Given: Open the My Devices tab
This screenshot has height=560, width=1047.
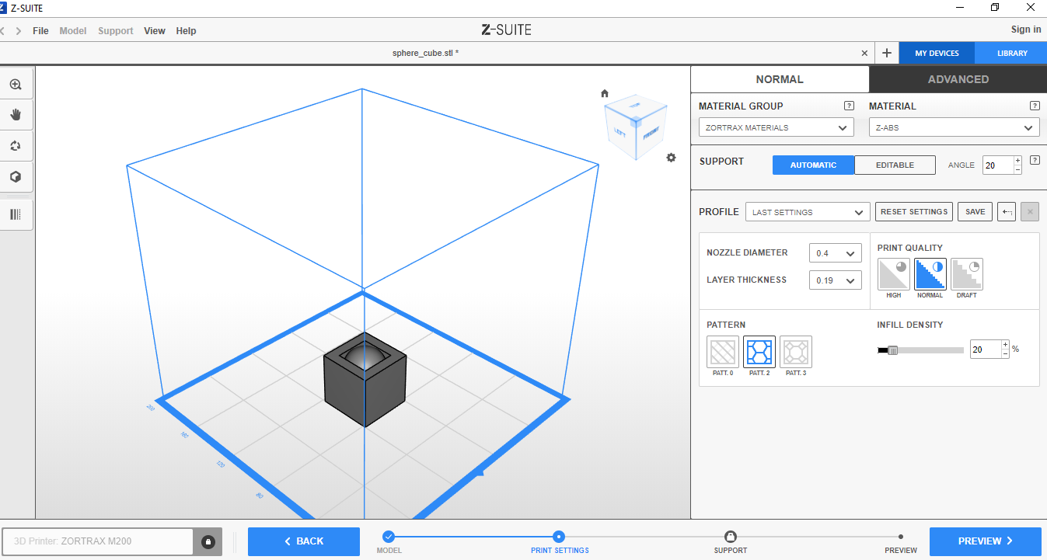Looking at the screenshot, I should (937, 53).
